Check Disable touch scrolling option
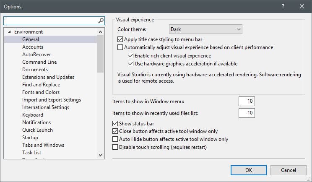This screenshot has width=312, height=182. click(x=115, y=147)
